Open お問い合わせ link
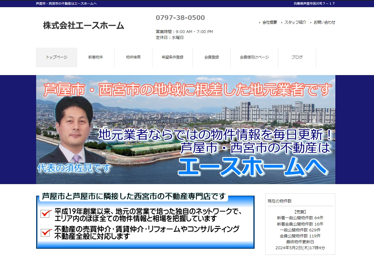The height and width of the screenshot is (257, 374). 324,22
